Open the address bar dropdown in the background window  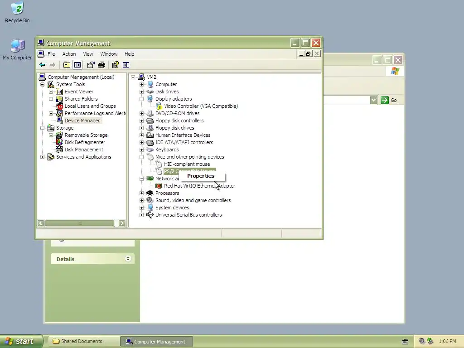373,100
